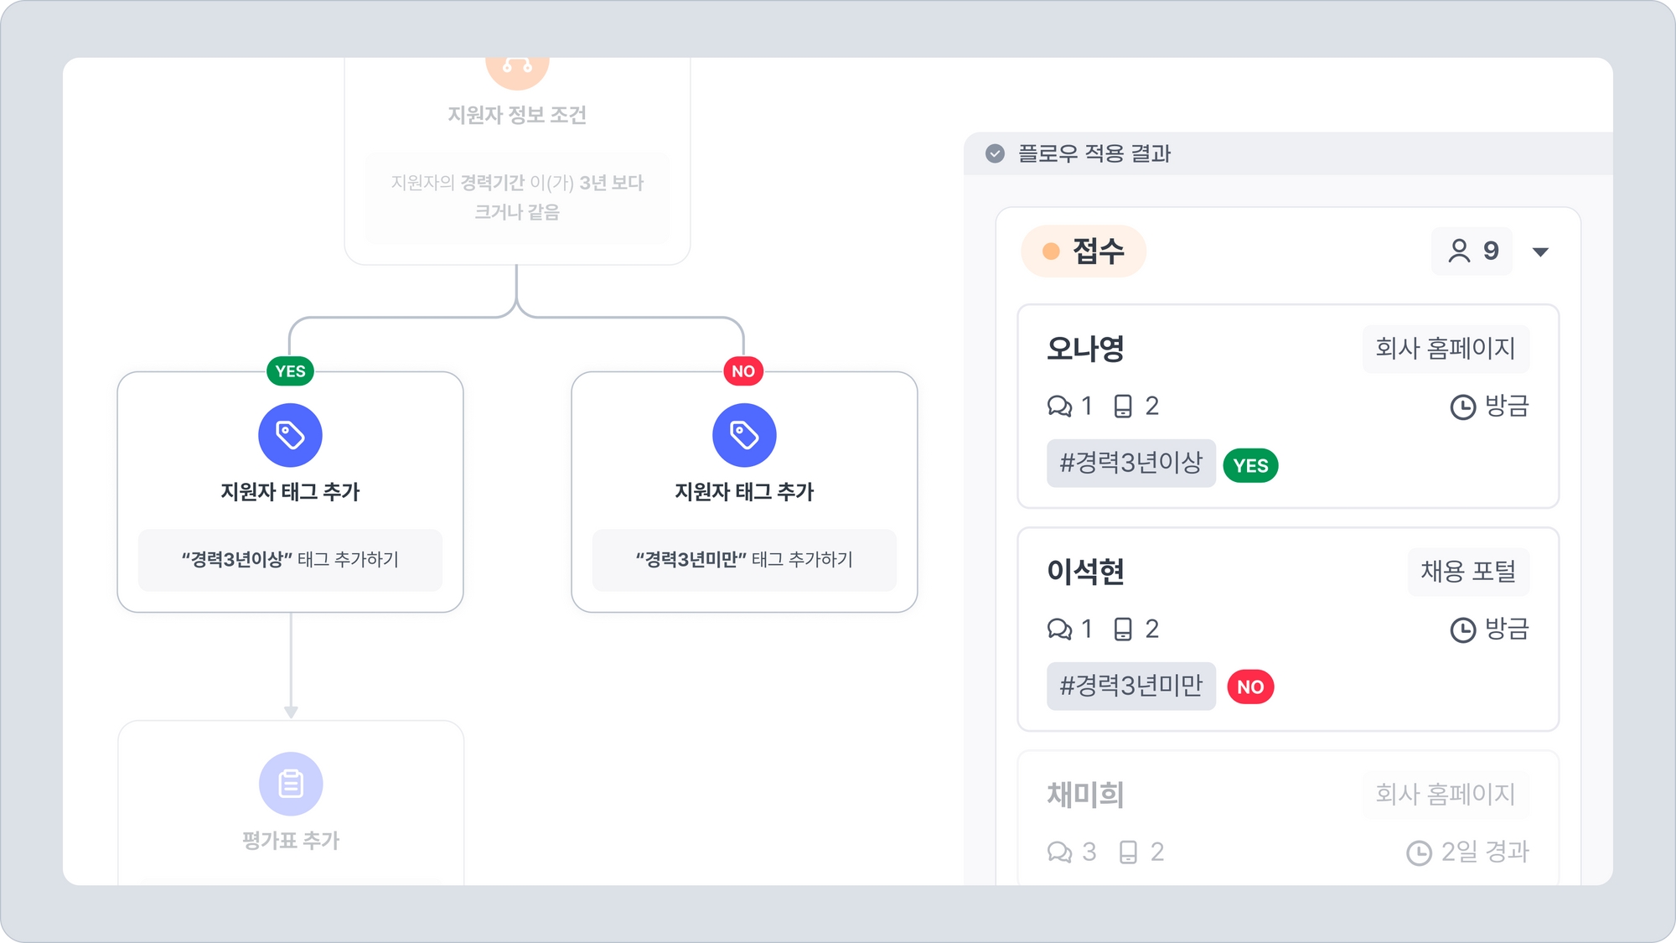Viewport: 1676px width, 943px height.
Task: Click the comment icon on 채미희 card
Action: pyautogui.click(x=1059, y=852)
